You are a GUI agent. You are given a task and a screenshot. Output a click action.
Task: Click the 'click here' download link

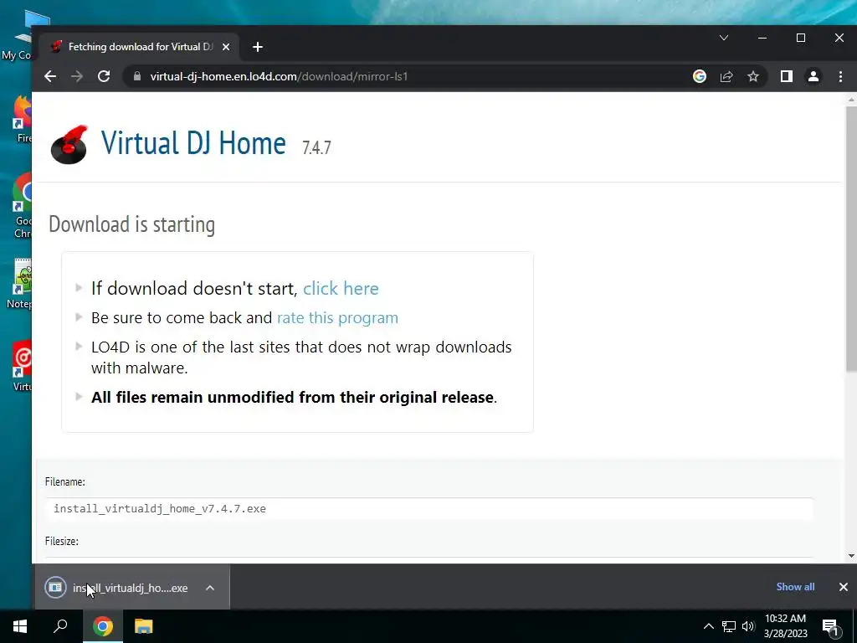tap(341, 288)
